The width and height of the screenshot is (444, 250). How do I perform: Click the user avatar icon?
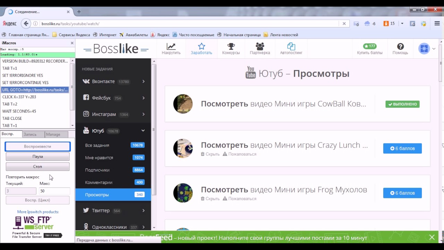[x=424, y=49]
